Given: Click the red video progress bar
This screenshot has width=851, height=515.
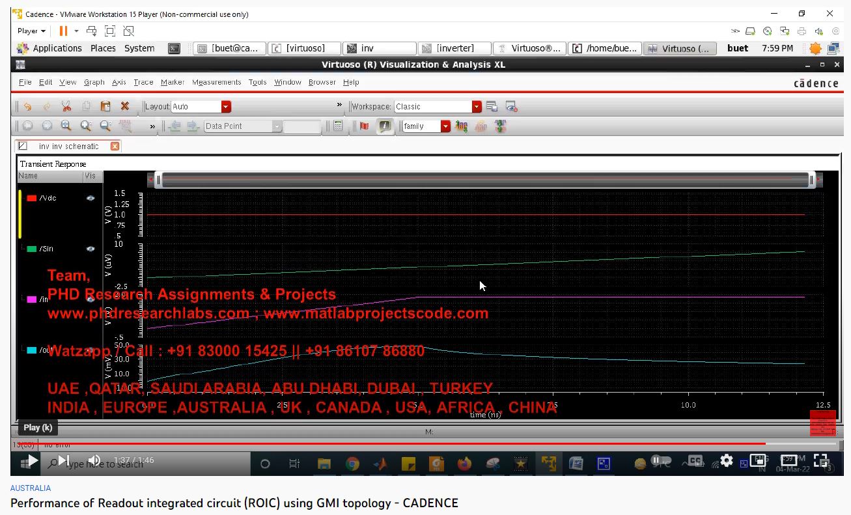Looking at the screenshot, I should click(391, 443).
